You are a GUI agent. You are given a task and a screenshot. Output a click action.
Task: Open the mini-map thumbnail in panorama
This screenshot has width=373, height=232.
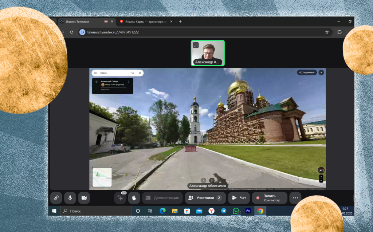pyautogui.click(x=102, y=177)
